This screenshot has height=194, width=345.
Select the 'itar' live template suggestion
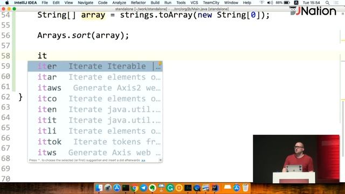pyautogui.click(x=95, y=77)
